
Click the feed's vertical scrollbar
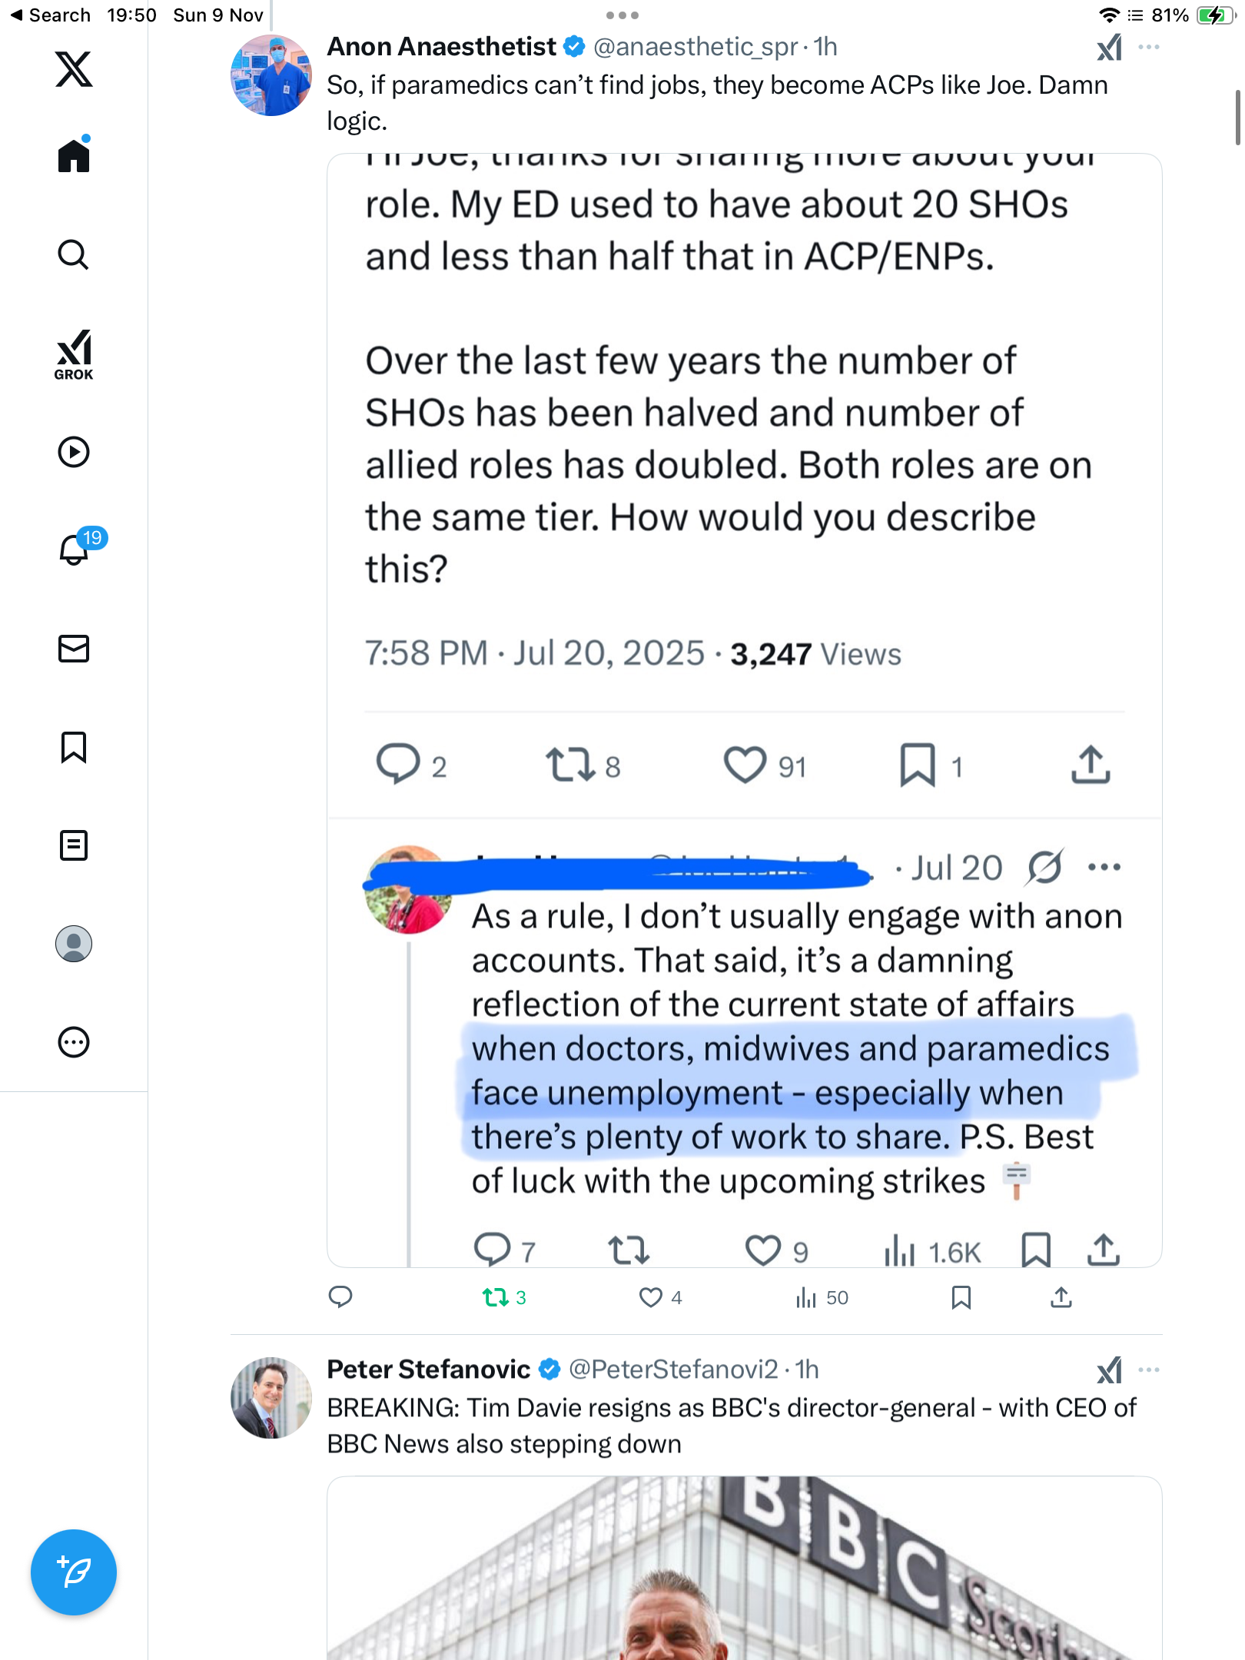coord(1237,117)
